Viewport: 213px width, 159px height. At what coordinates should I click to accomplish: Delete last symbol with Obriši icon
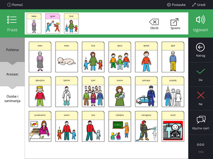pos(154,22)
